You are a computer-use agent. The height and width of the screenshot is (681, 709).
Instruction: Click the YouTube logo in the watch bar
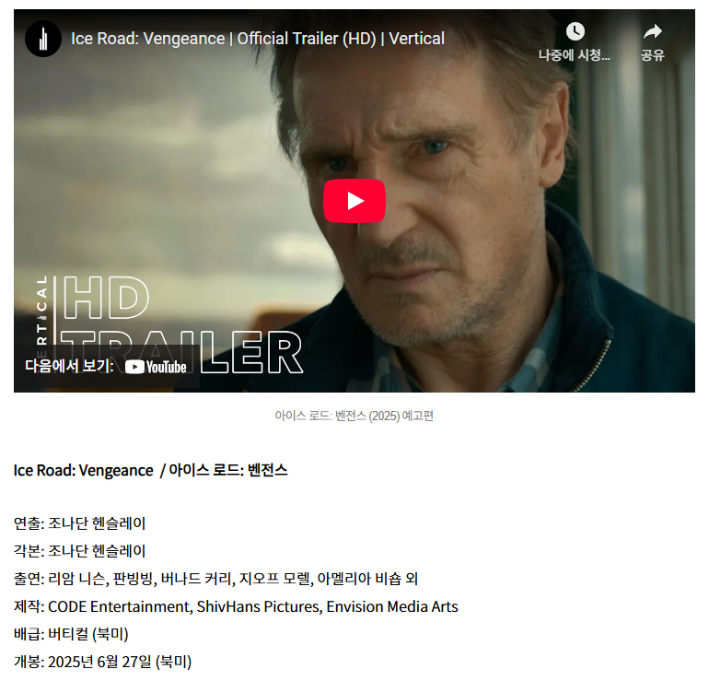(x=156, y=367)
